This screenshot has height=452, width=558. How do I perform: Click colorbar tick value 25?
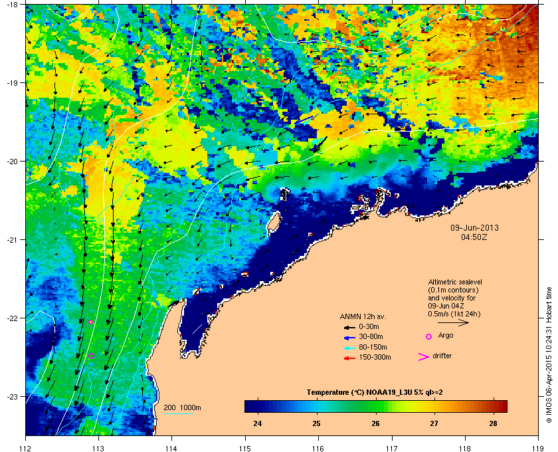point(316,423)
